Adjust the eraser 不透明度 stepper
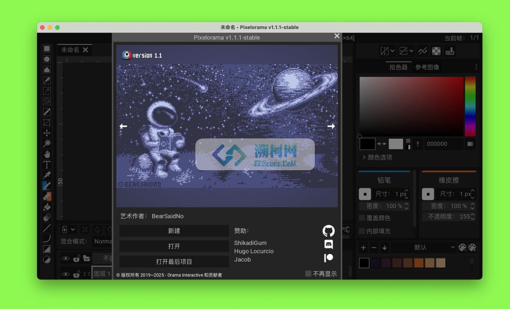Image resolution: width=510 pixels, height=309 pixels. coord(473,217)
